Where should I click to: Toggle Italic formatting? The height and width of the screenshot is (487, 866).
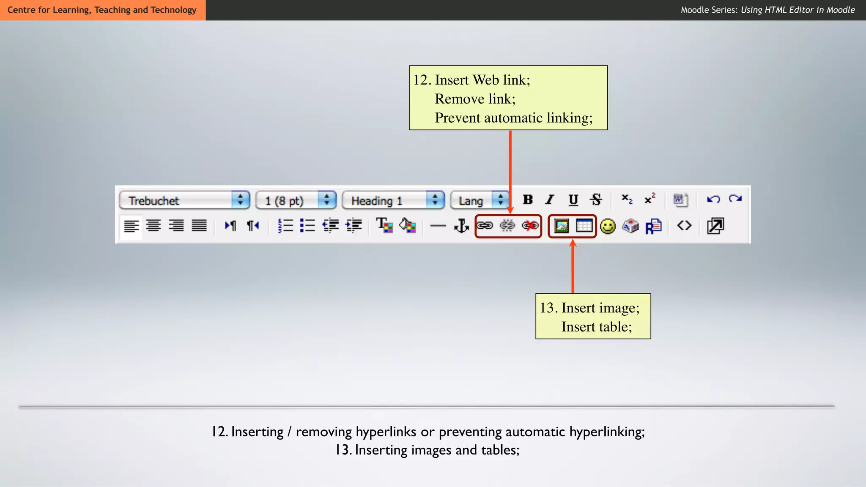coord(550,200)
